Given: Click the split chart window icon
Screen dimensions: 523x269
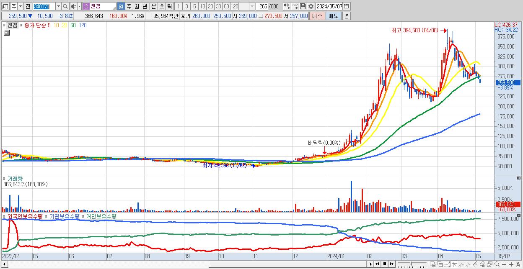Looking at the screenshot, I should coord(432,264).
